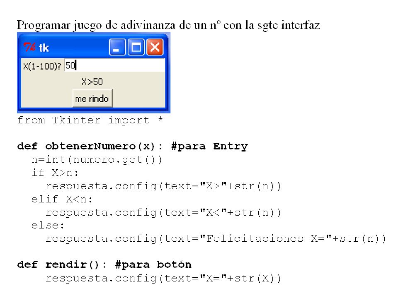398x298 pixels.
Task: Select the "def obtenerNumero(x):" definition line
Action: pyautogui.click(x=90, y=147)
